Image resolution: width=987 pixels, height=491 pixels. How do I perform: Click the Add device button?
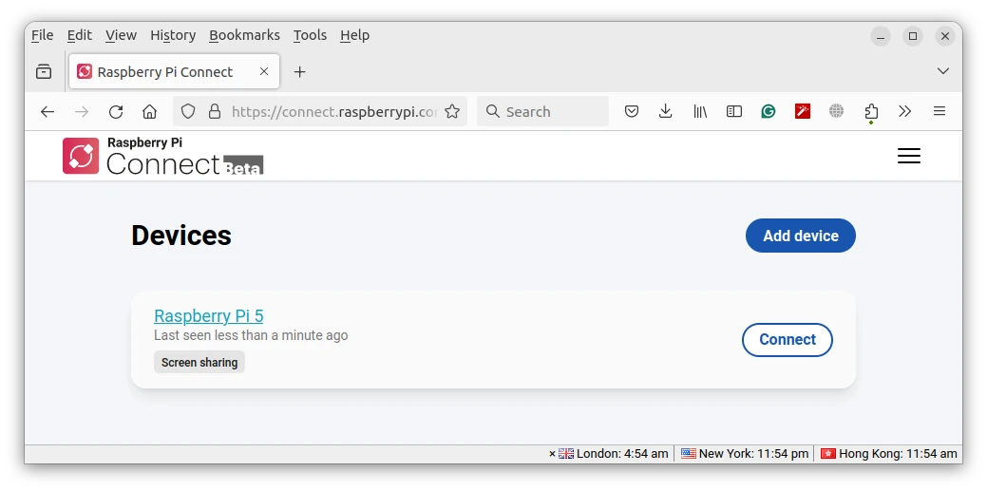tap(801, 236)
